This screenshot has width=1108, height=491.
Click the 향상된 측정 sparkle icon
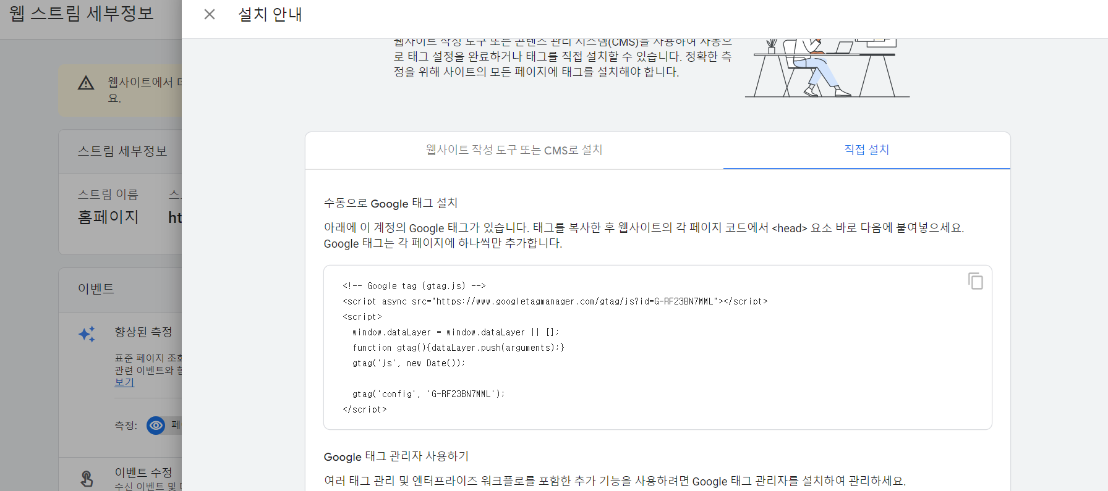coord(87,334)
